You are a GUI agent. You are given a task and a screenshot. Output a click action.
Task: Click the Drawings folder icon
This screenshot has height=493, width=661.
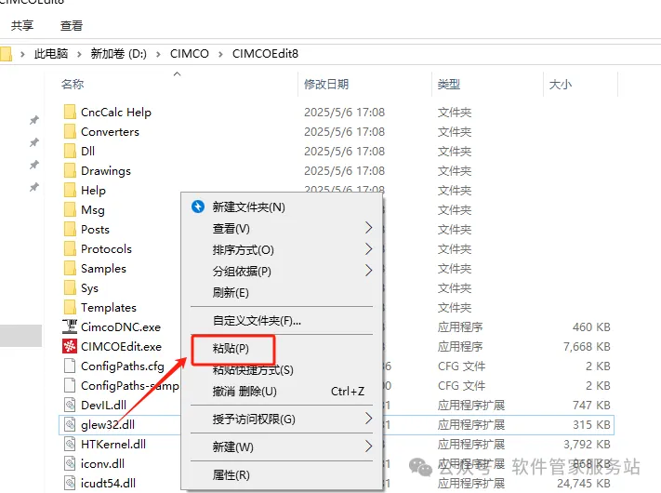coord(70,171)
